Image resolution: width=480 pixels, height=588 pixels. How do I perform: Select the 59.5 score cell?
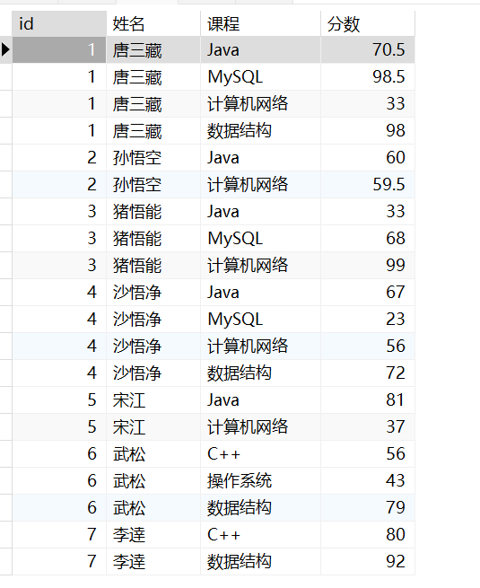click(368, 185)
